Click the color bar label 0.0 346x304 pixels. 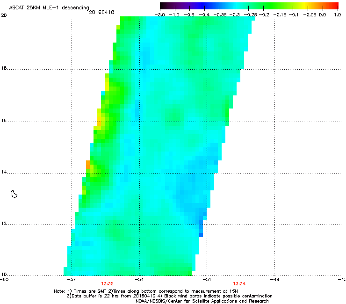coord(323,15)
